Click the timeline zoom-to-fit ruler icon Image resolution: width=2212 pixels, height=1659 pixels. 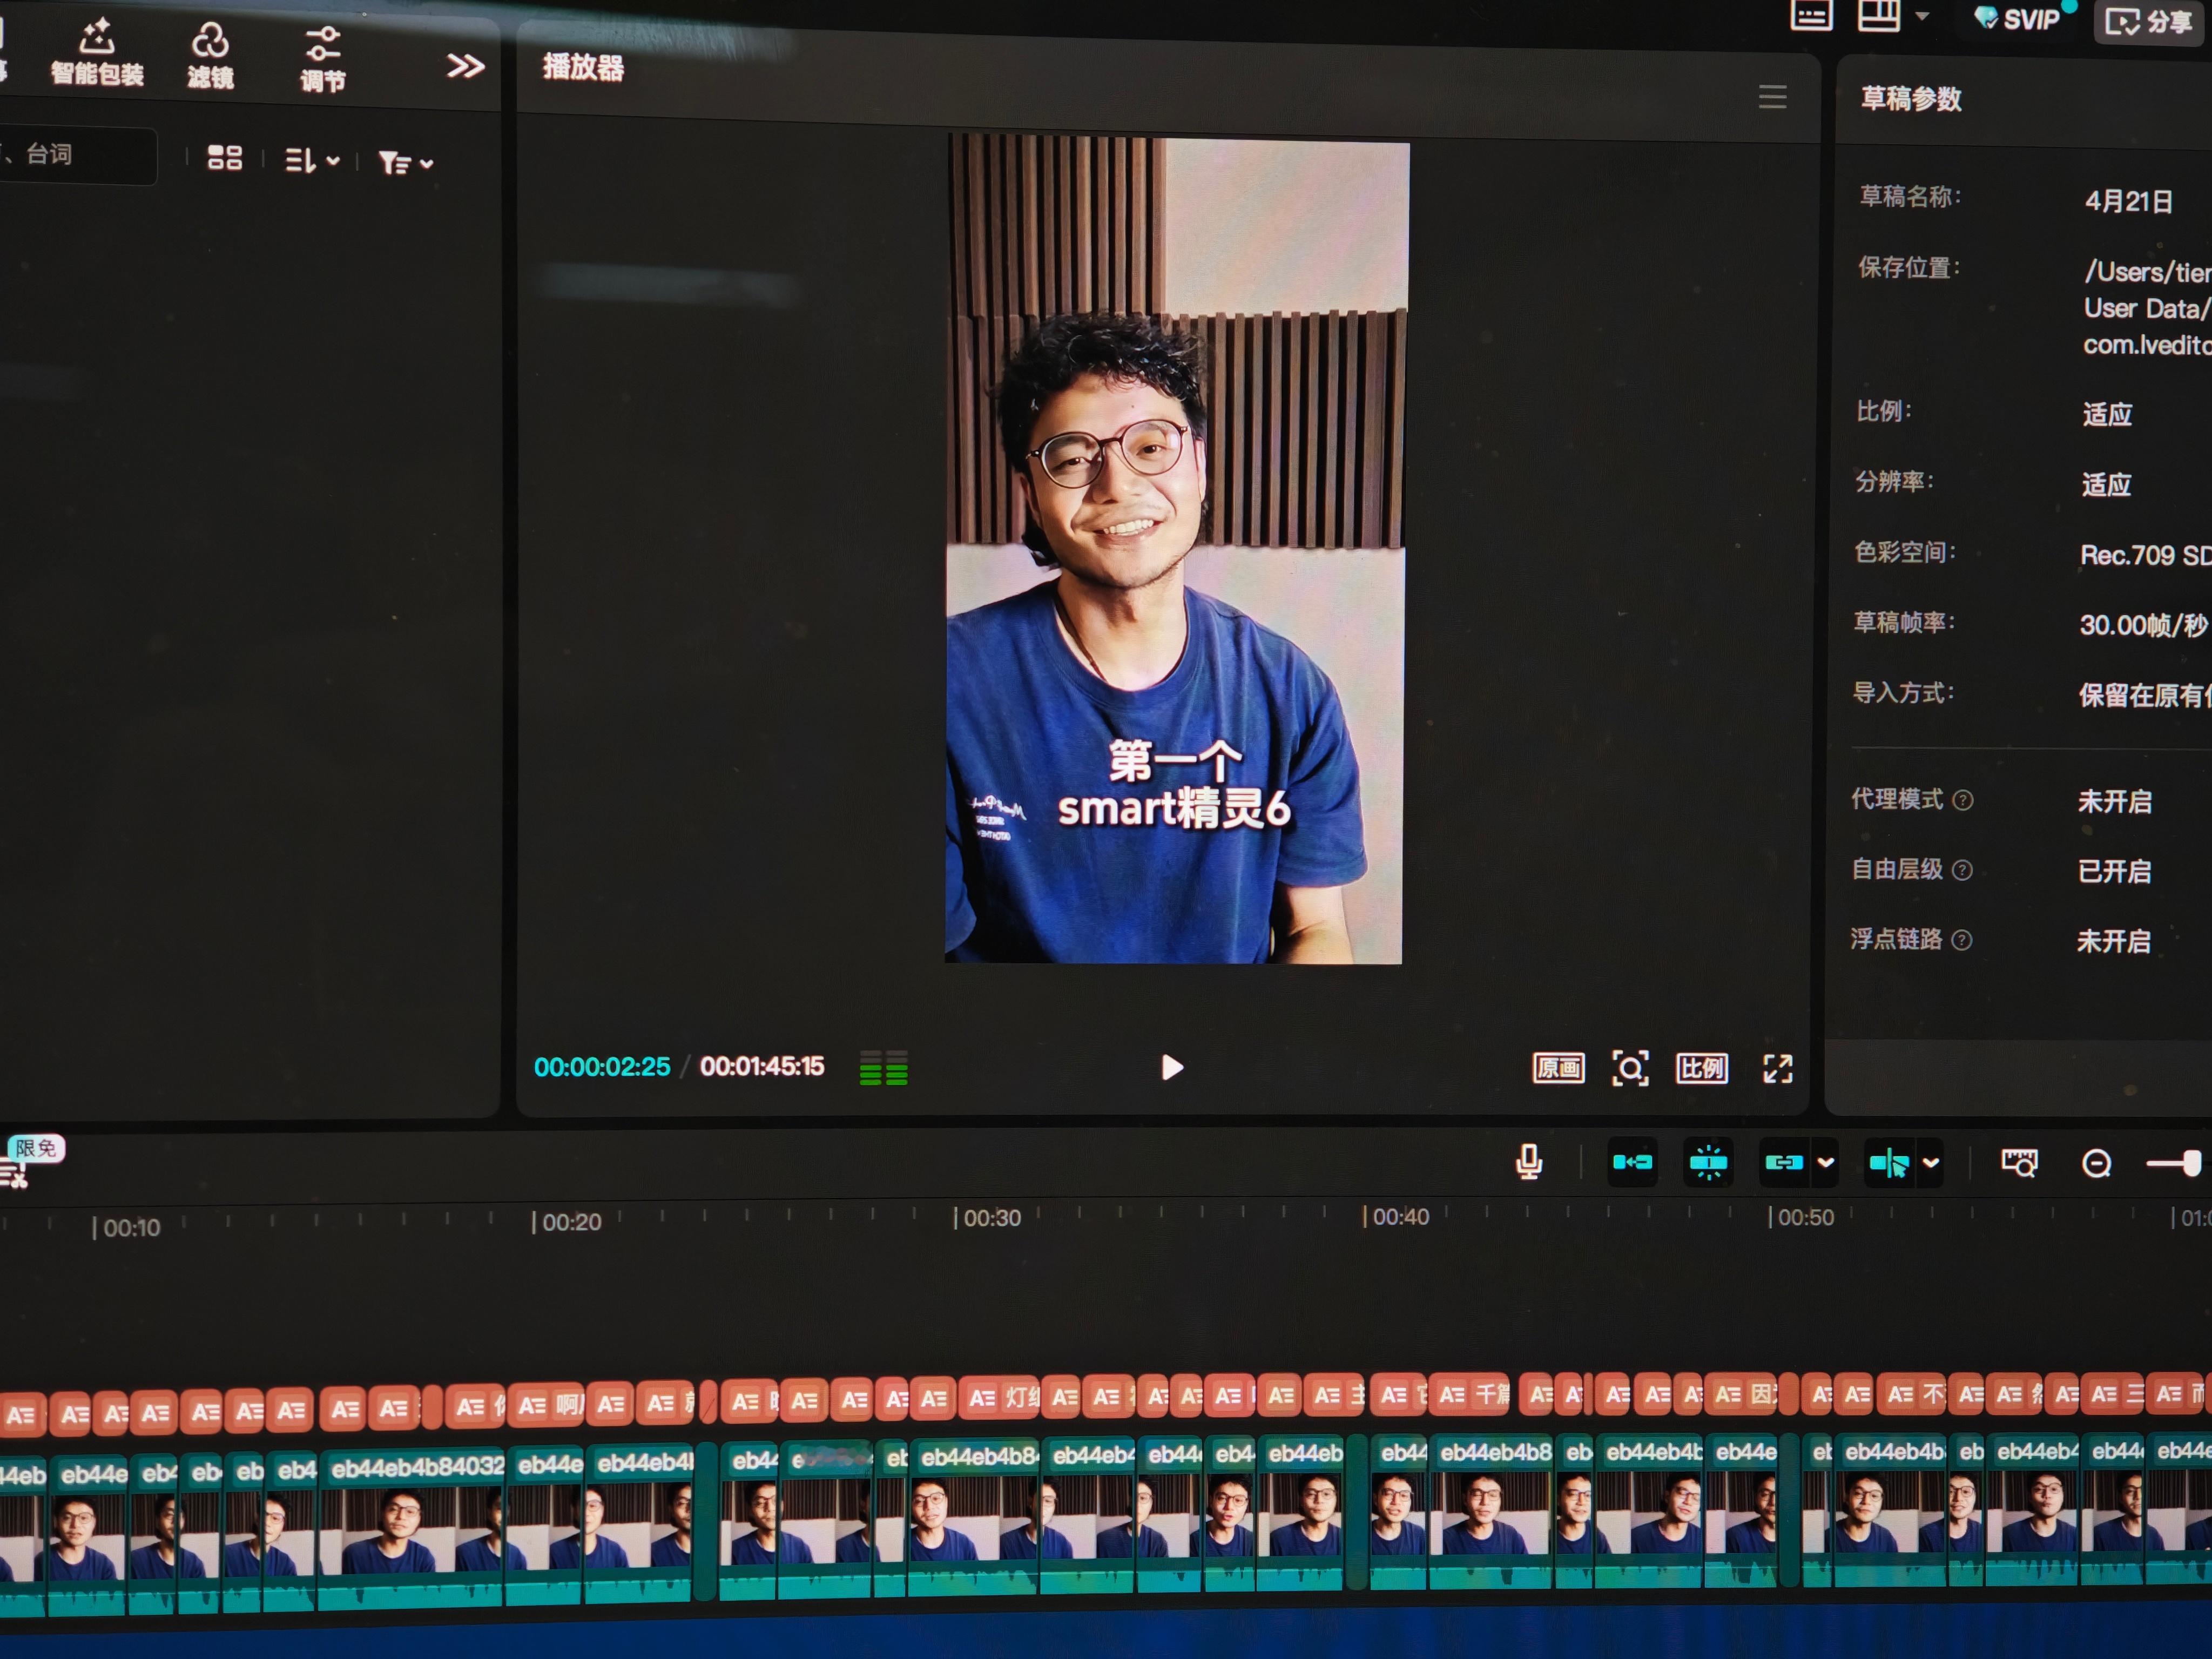pyautogui.click(x=2019, y=1163)
